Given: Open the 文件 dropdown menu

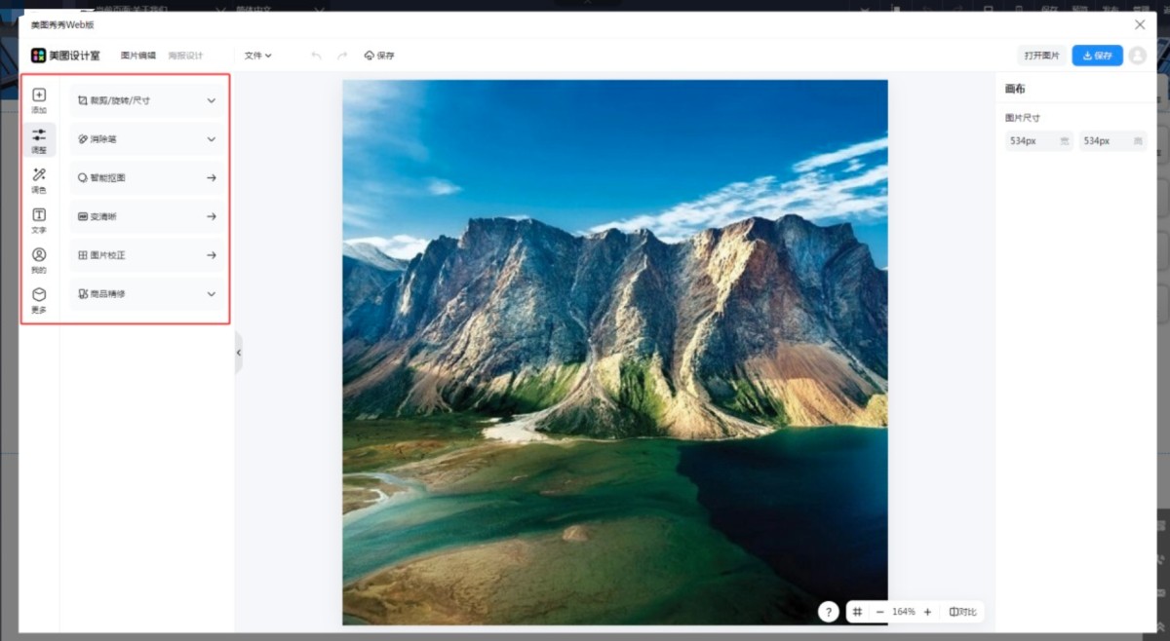Looking at the screenshot, I should (x=257, y=56).
